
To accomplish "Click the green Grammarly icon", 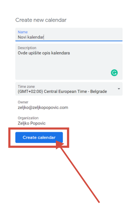I will click(x=114, y=73).
